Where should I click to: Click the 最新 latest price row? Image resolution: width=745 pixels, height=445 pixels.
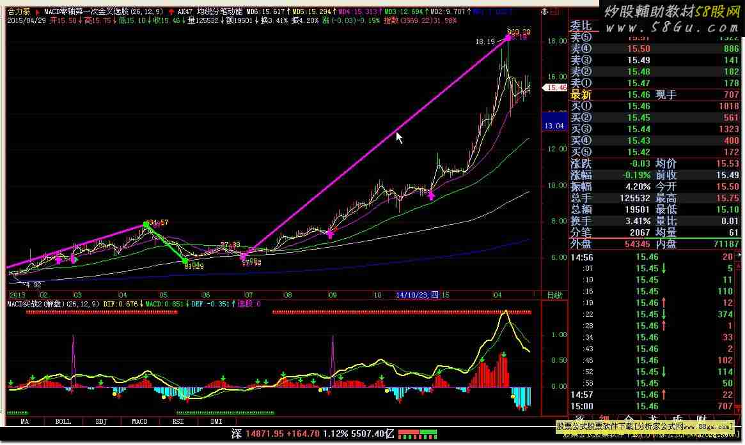pos(655,95)
